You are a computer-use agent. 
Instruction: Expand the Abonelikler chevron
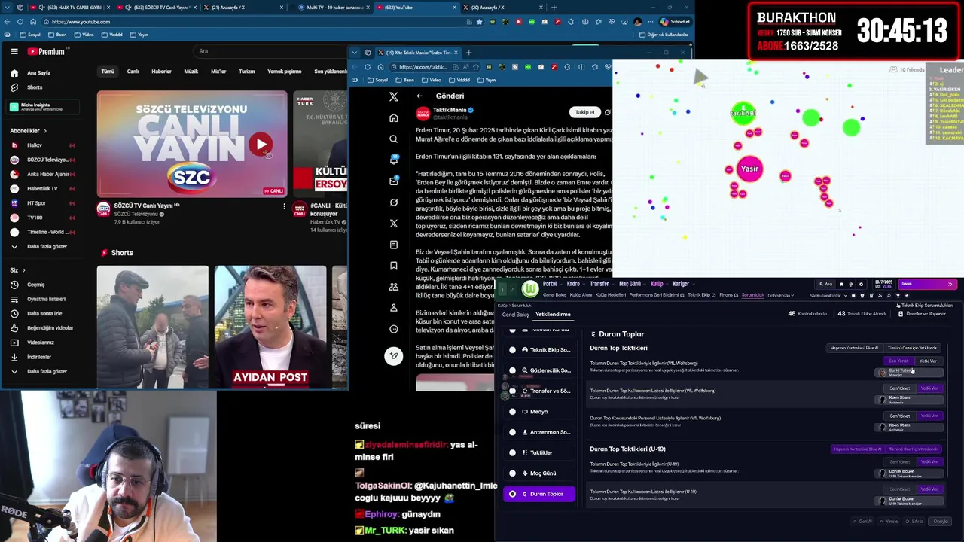coord(45,131)
